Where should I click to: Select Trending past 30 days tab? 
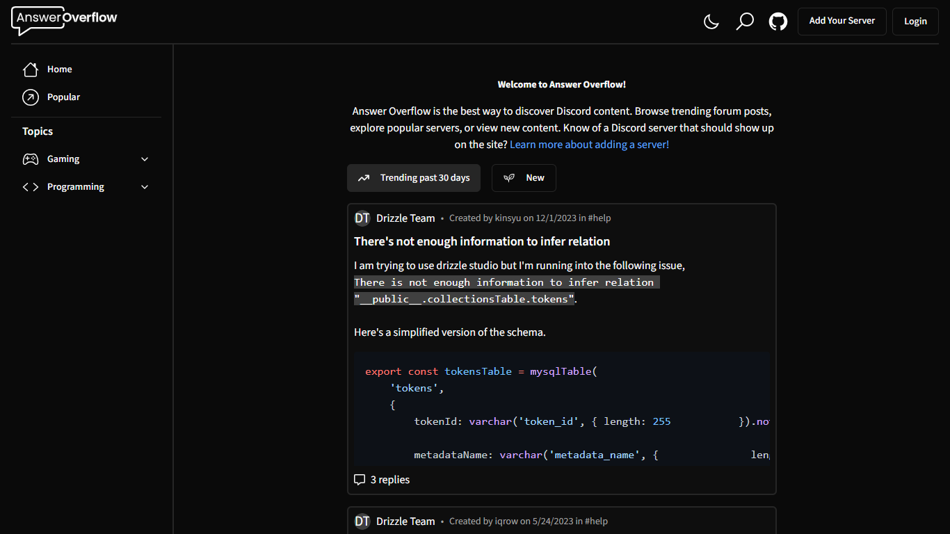(414, 178)
